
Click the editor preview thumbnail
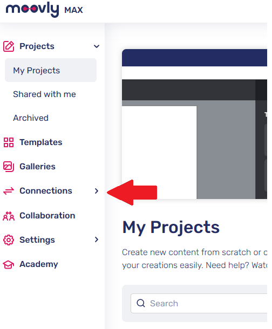pos(194,124)
